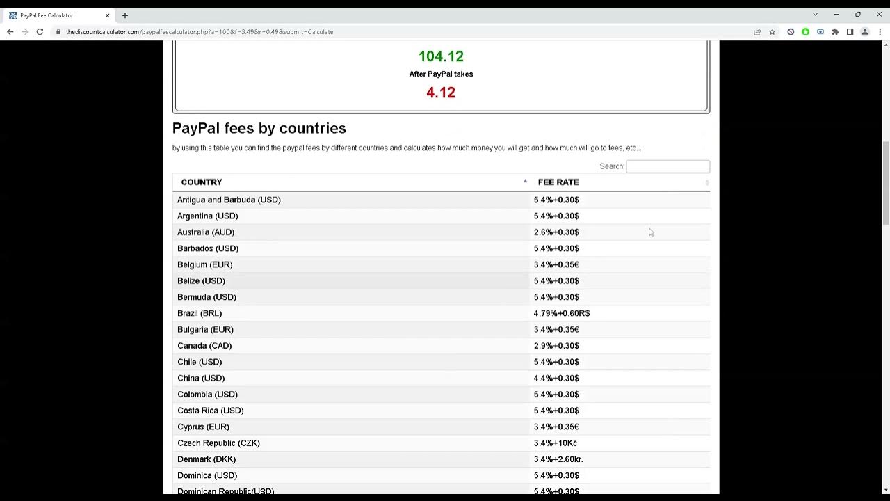Click Czech Republic's fee rate '3.4%+10Kč'
The width and height of the screenshot is (890, 501).
click(556, 443)
